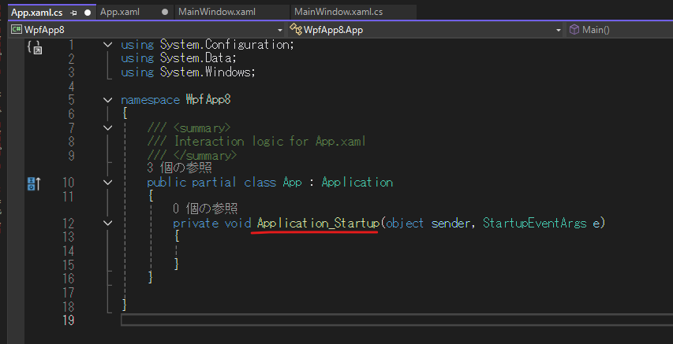
Task: Open the MainWindow.xaml tab
Action: (x=217, y=12)
